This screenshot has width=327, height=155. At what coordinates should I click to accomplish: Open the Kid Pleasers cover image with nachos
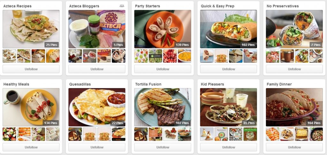click(x=229, y=107)
